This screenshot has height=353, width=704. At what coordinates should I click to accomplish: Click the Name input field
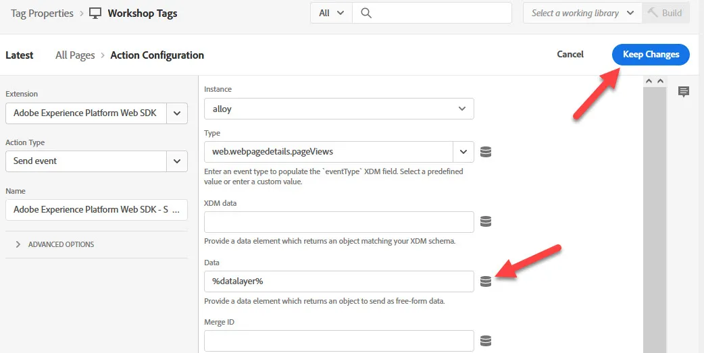click(x=97, y=209)
